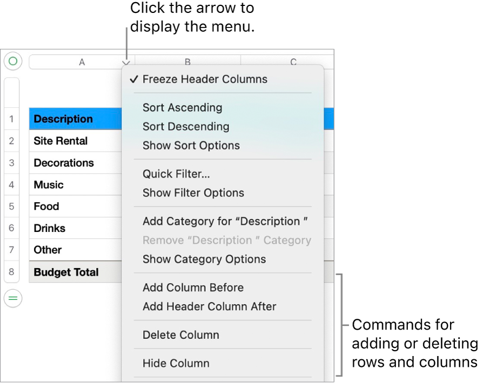The image size is (483, 383).
Task: Select the Budget Total cell
Action: 66,272
